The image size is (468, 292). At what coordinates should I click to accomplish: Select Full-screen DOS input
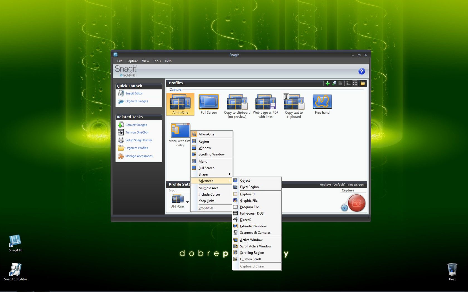tap(257, 213)
